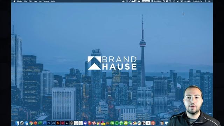Open Lightroom Classic (LrC) in dock
This screenshot has width=224, height=126.
point(53,123)
